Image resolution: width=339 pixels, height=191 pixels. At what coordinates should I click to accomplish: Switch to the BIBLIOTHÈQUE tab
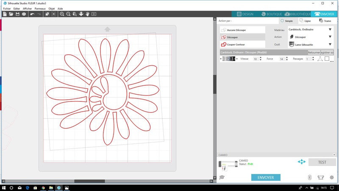(x=298, y=14)
